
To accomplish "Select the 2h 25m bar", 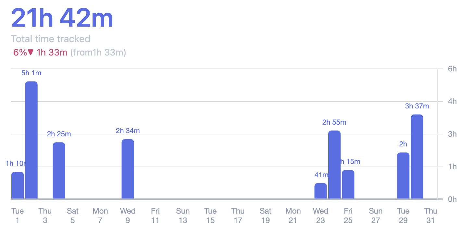I will tap(59, 170).
